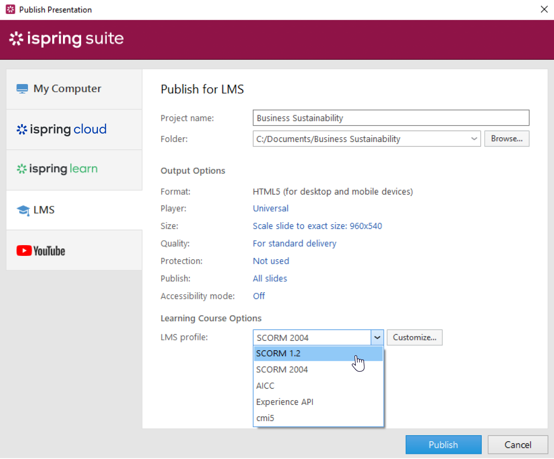
Task: Open the Protection Not used link
Action: 271,261
